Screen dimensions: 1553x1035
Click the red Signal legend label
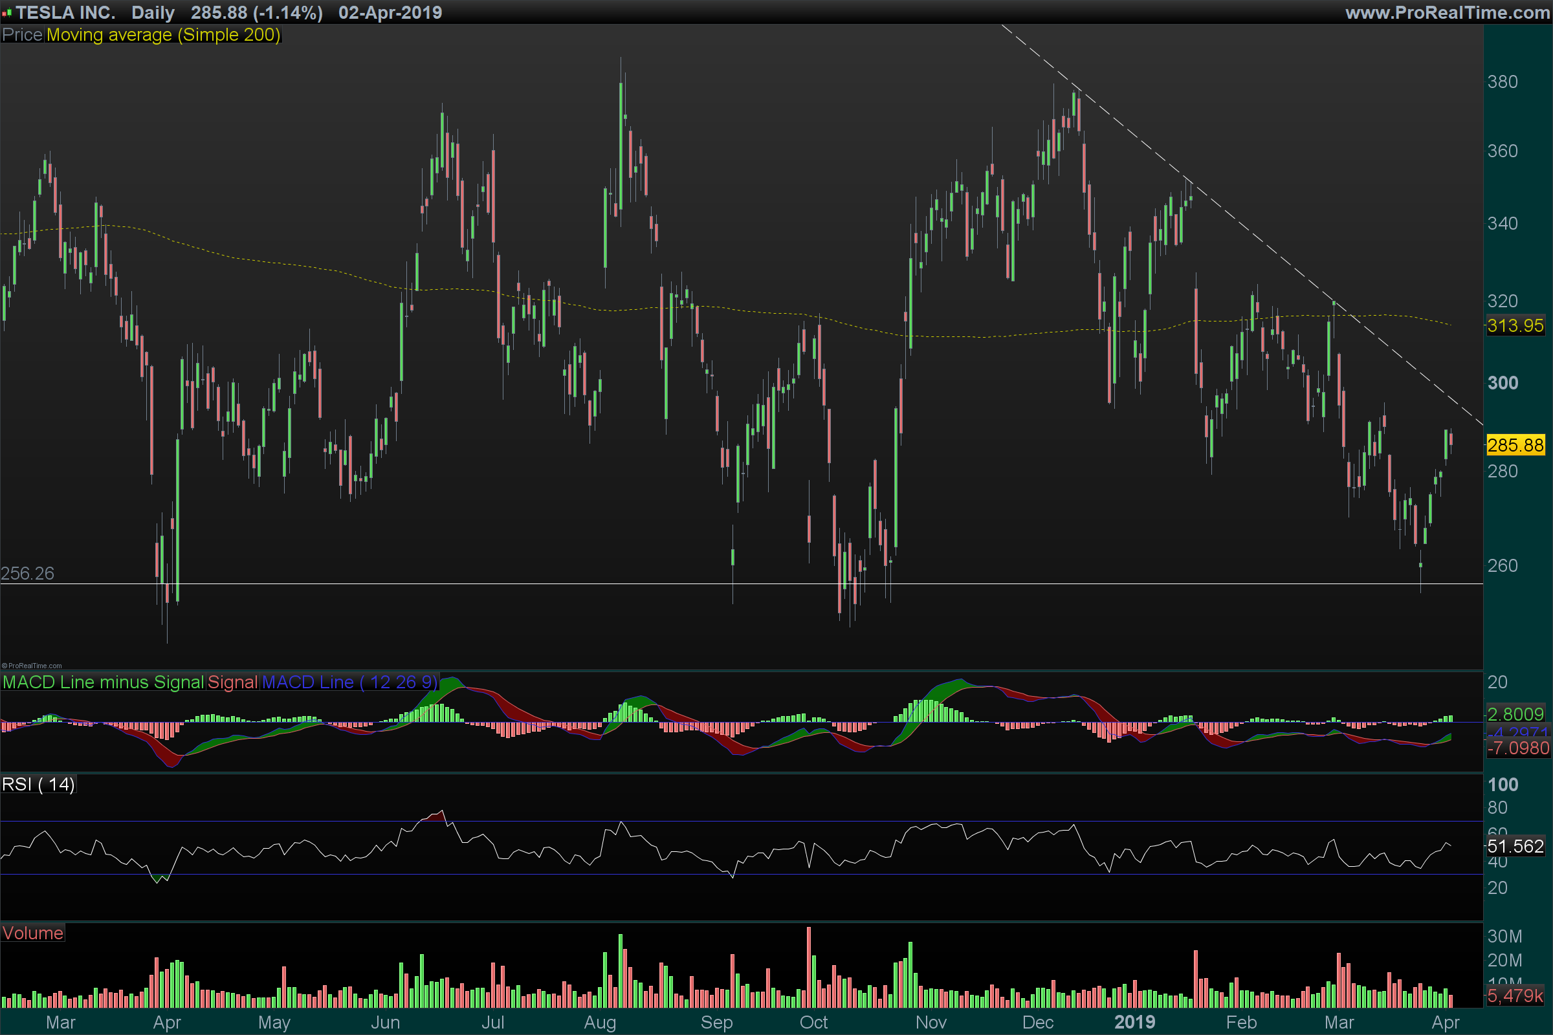tap(232, 682)
